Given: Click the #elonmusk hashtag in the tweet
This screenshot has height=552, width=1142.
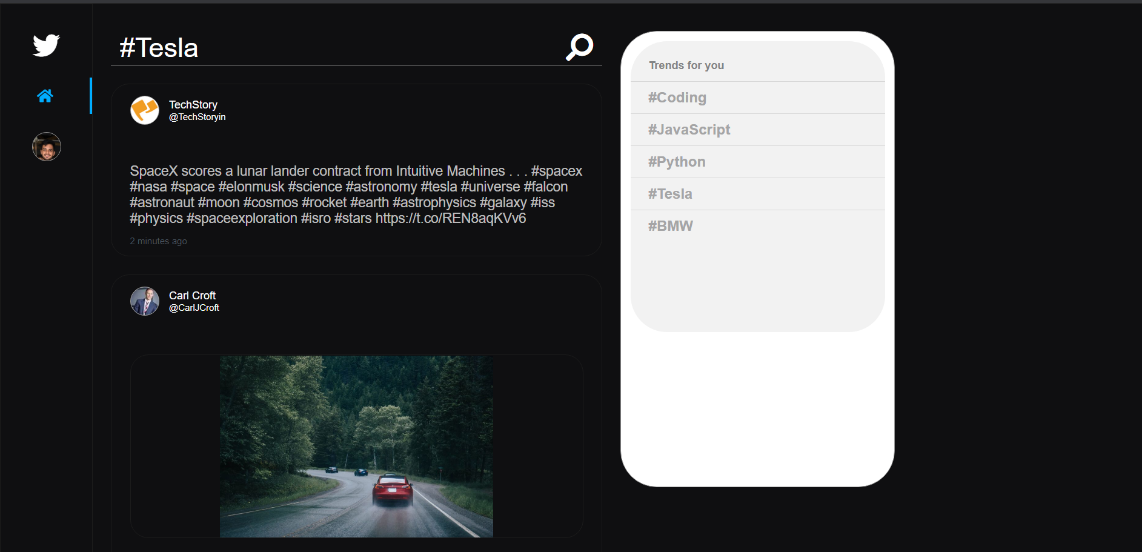Looking at the screenshot, I should click(x=250, y=187).
